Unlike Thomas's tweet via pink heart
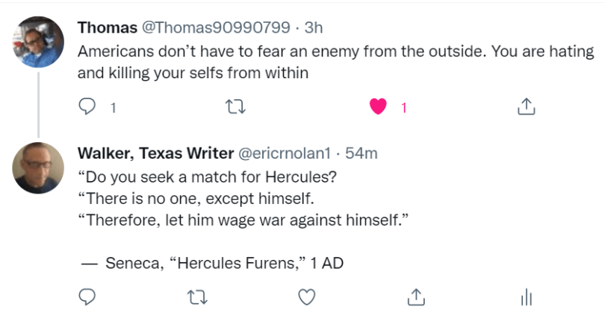The image size is (605, 321). (x=379, y=107)
